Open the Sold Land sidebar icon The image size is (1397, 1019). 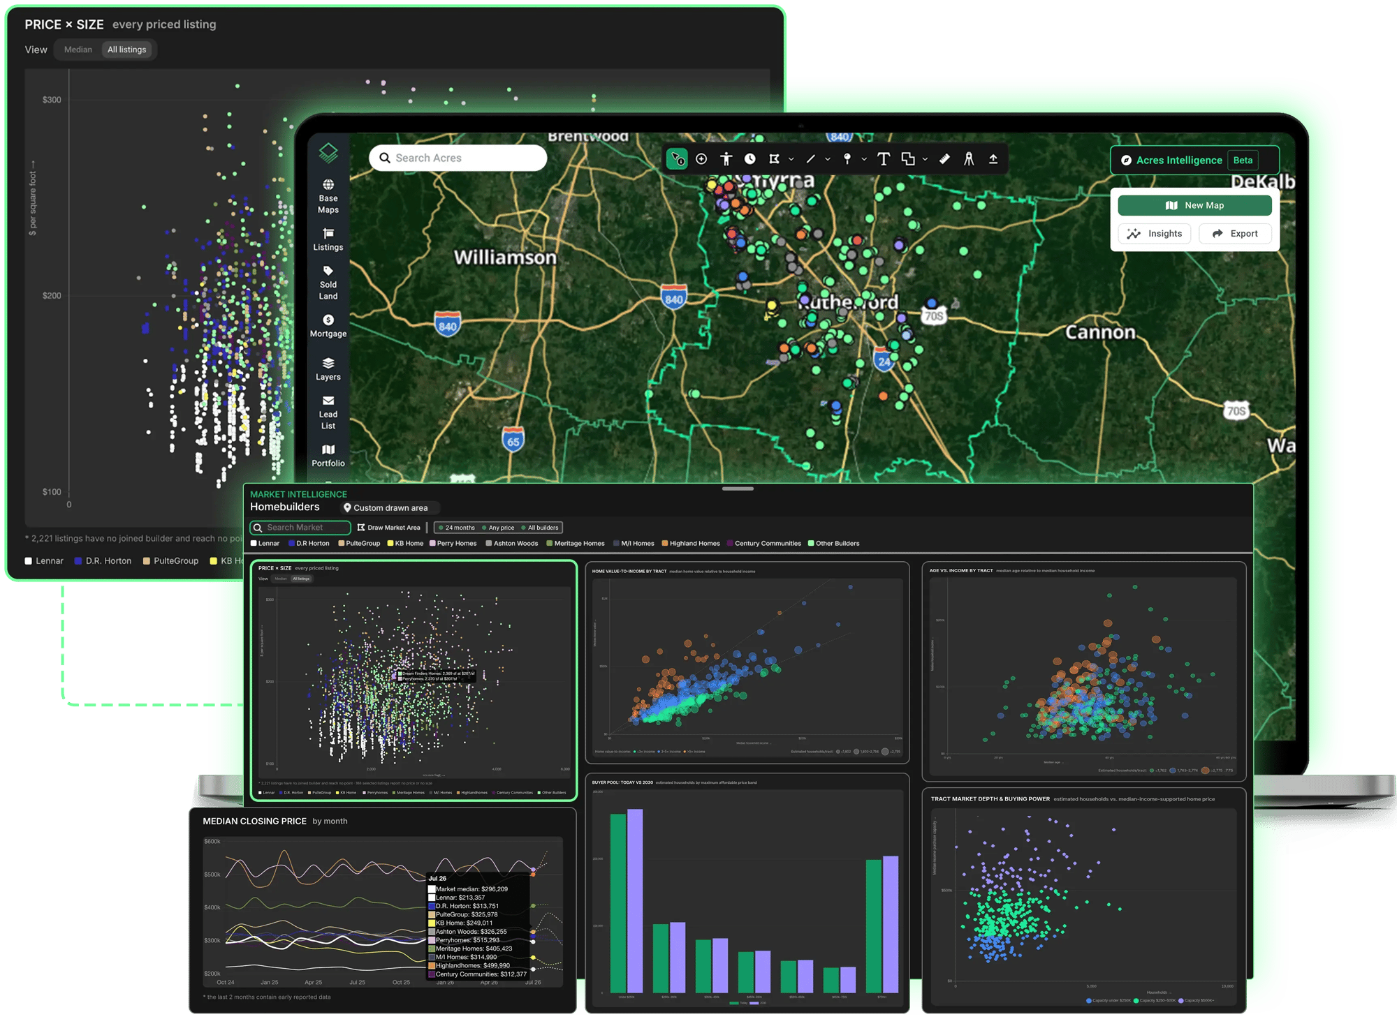pyautogui.click(x=328, y=283)
